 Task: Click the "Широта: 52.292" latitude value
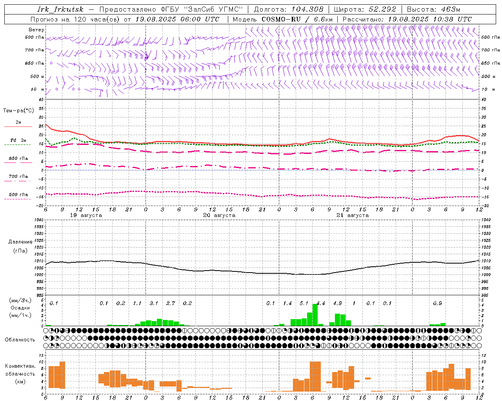point(365,9)
